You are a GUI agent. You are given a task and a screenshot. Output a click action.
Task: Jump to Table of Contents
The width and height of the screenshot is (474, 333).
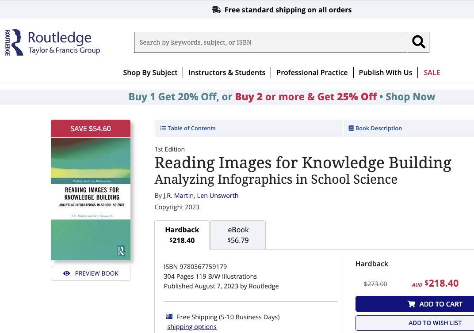[248, 129]
